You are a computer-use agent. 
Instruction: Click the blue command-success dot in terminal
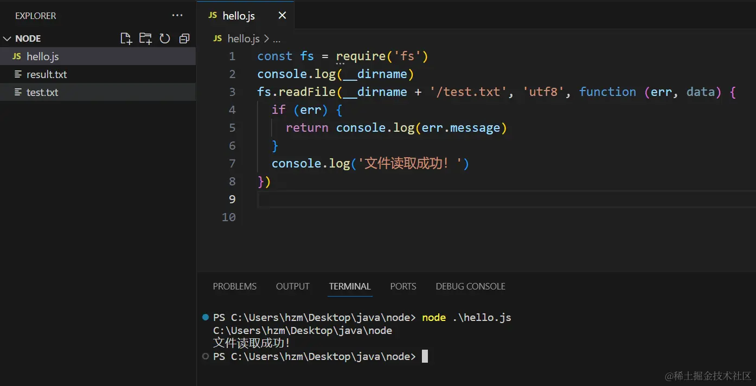click(205, 317)
